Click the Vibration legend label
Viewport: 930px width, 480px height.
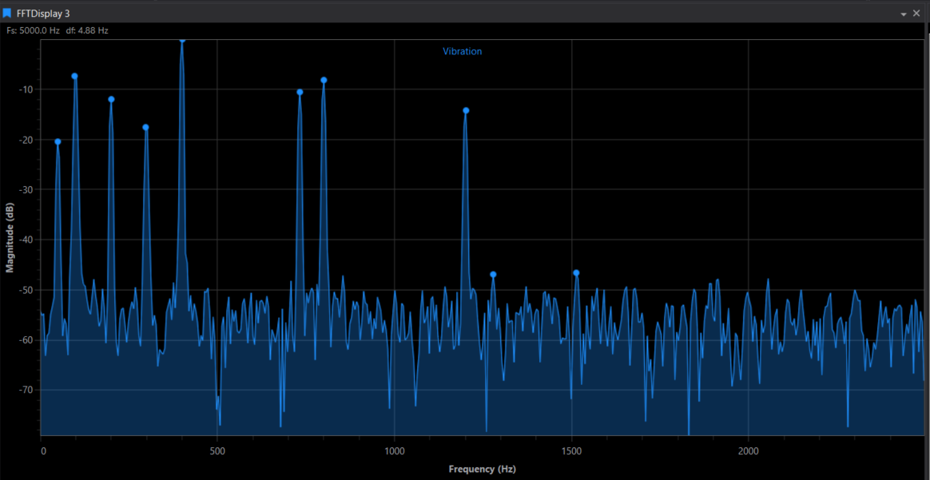(462, 52)
